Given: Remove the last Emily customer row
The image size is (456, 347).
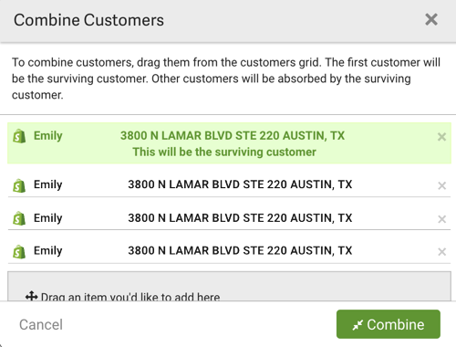Looking at the screenshot, I should [x=441, y=252].
